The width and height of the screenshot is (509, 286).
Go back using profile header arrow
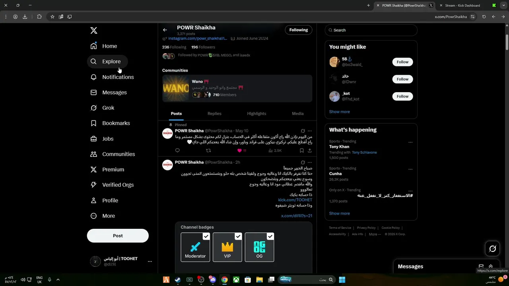point(165,30)
